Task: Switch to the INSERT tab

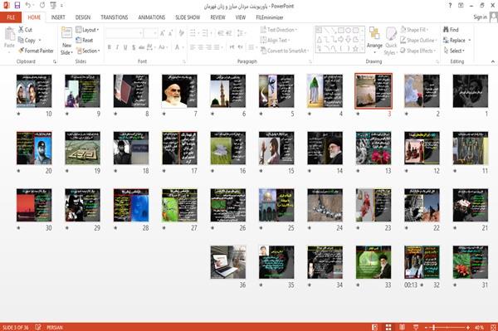Action: pyautogui.click(x=58, y=17)
